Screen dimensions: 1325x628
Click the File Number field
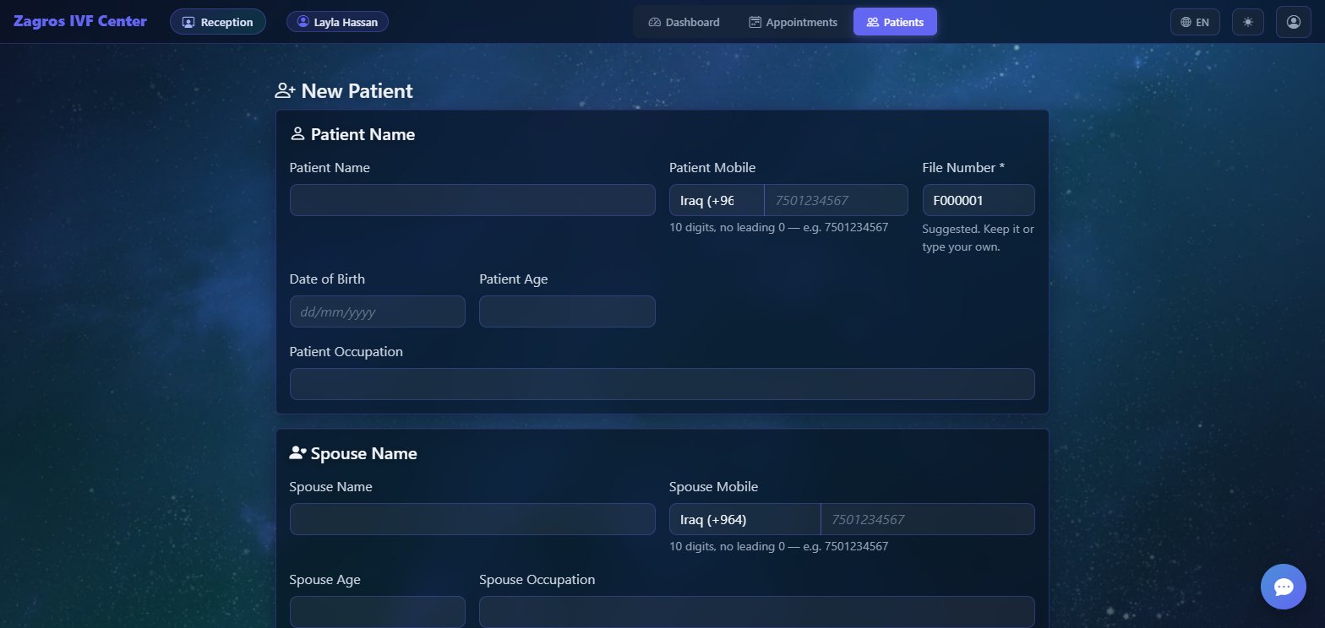[979, 200]
